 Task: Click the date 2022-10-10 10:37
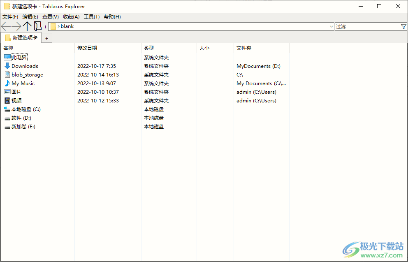[98, 92]
